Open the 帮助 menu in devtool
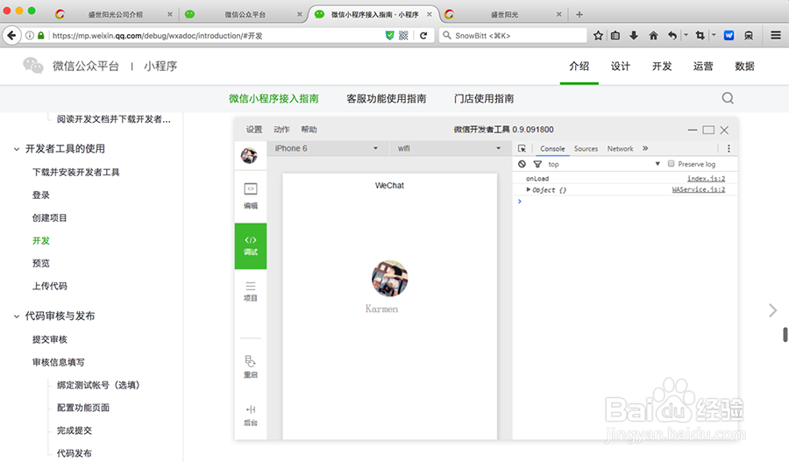Image resolution: width=789 pixels, height=462 pixels. [x=309, y=130]
